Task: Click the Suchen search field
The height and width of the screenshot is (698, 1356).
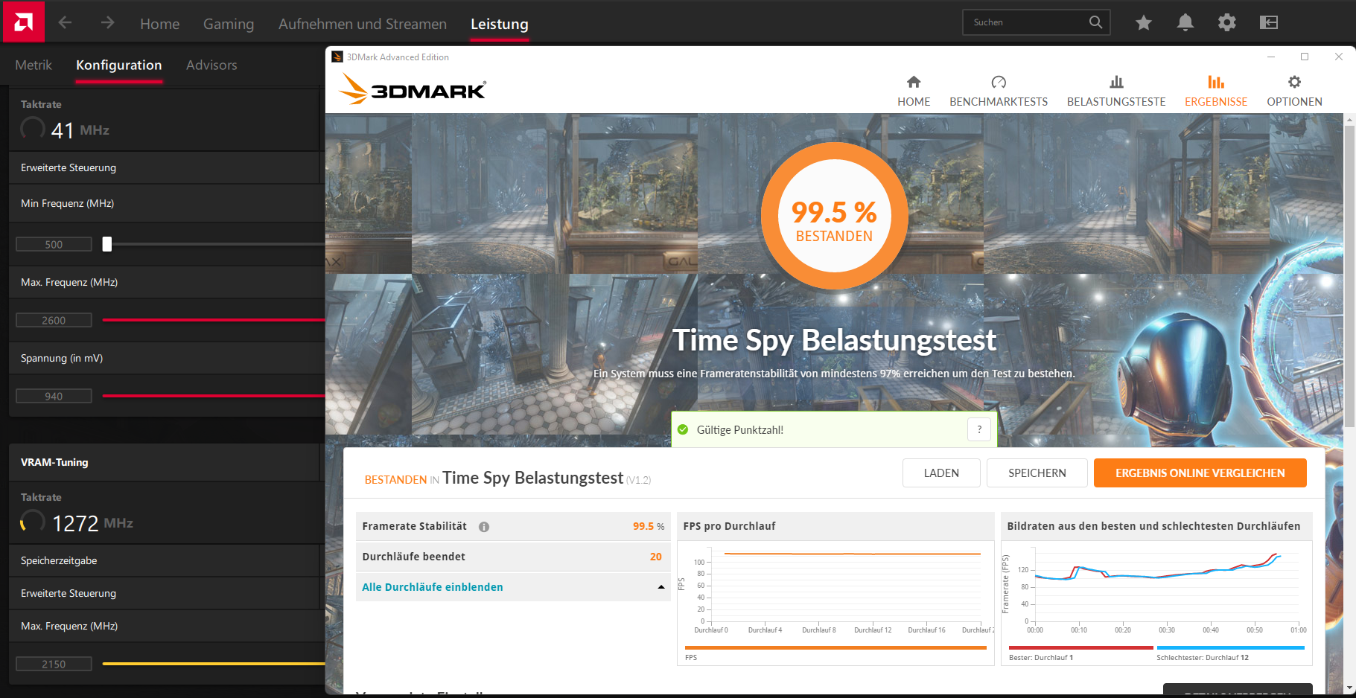Action: point(1028,22)
